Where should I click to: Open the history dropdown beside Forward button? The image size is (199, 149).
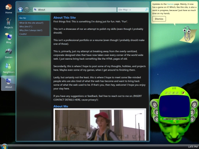pyautogui.click(x=31, y=10)
